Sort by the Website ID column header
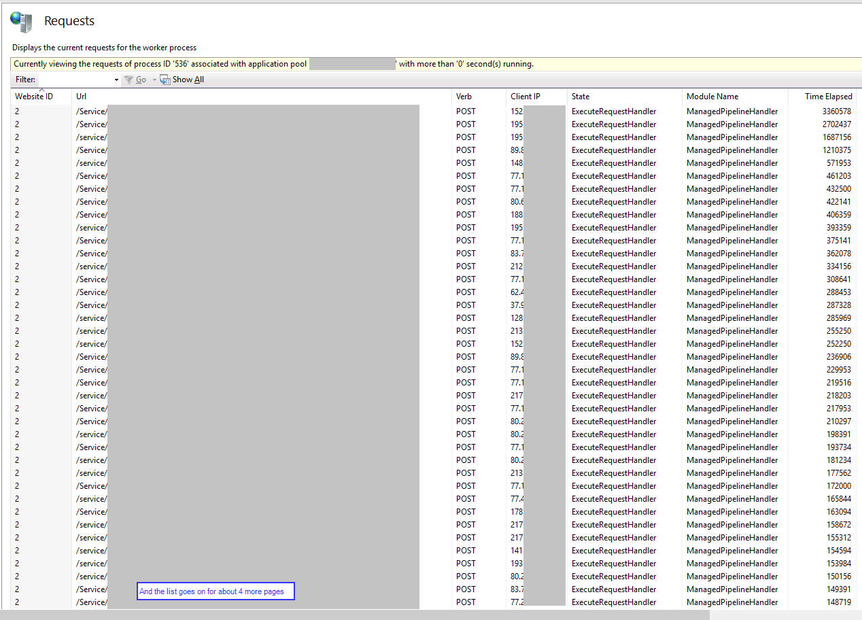Screen dimensions: 862x620 33,96
